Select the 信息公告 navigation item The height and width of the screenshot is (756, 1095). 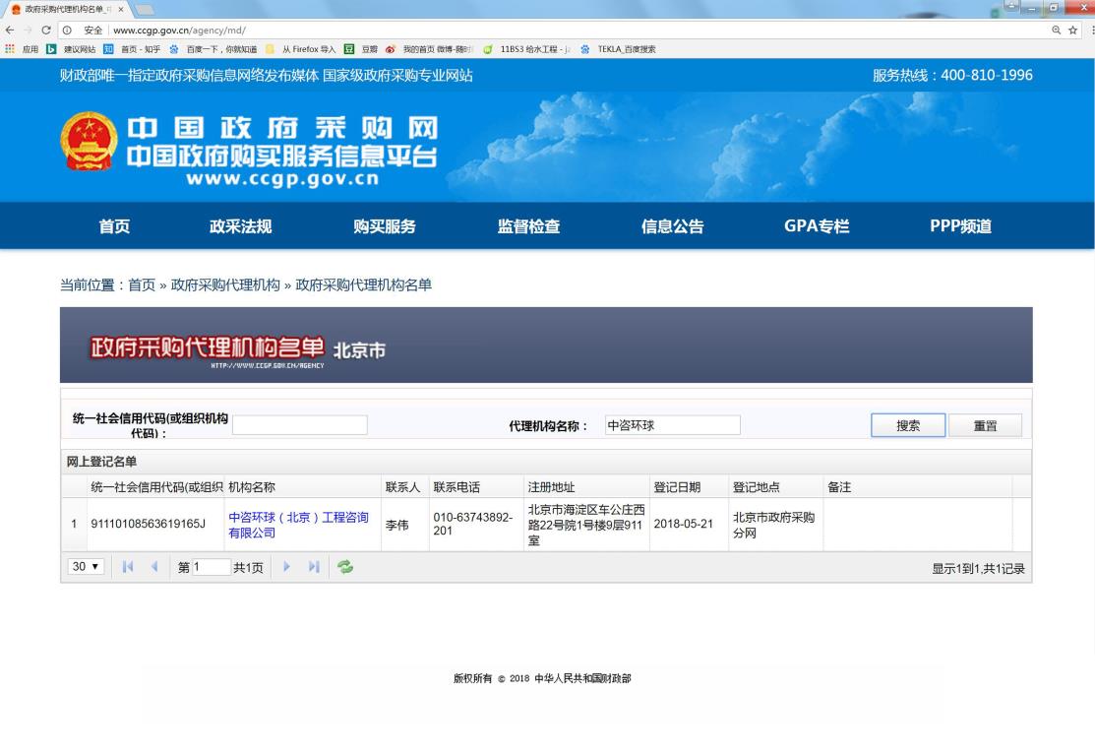pyautogui.click(x=672, y=226)
